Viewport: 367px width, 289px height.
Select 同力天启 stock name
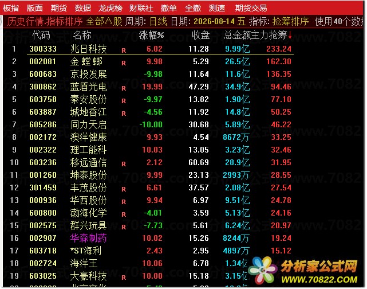coord(89,124)
